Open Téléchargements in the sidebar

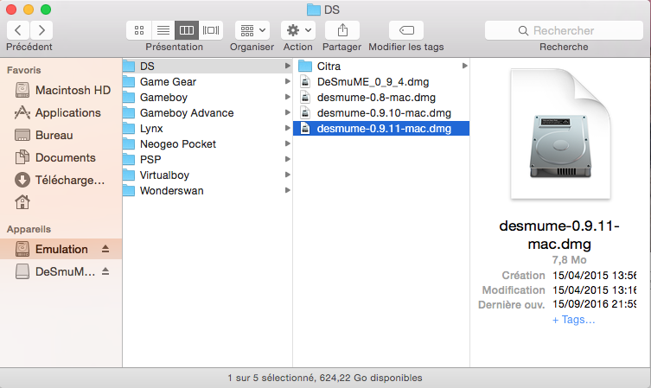[61, 180]
